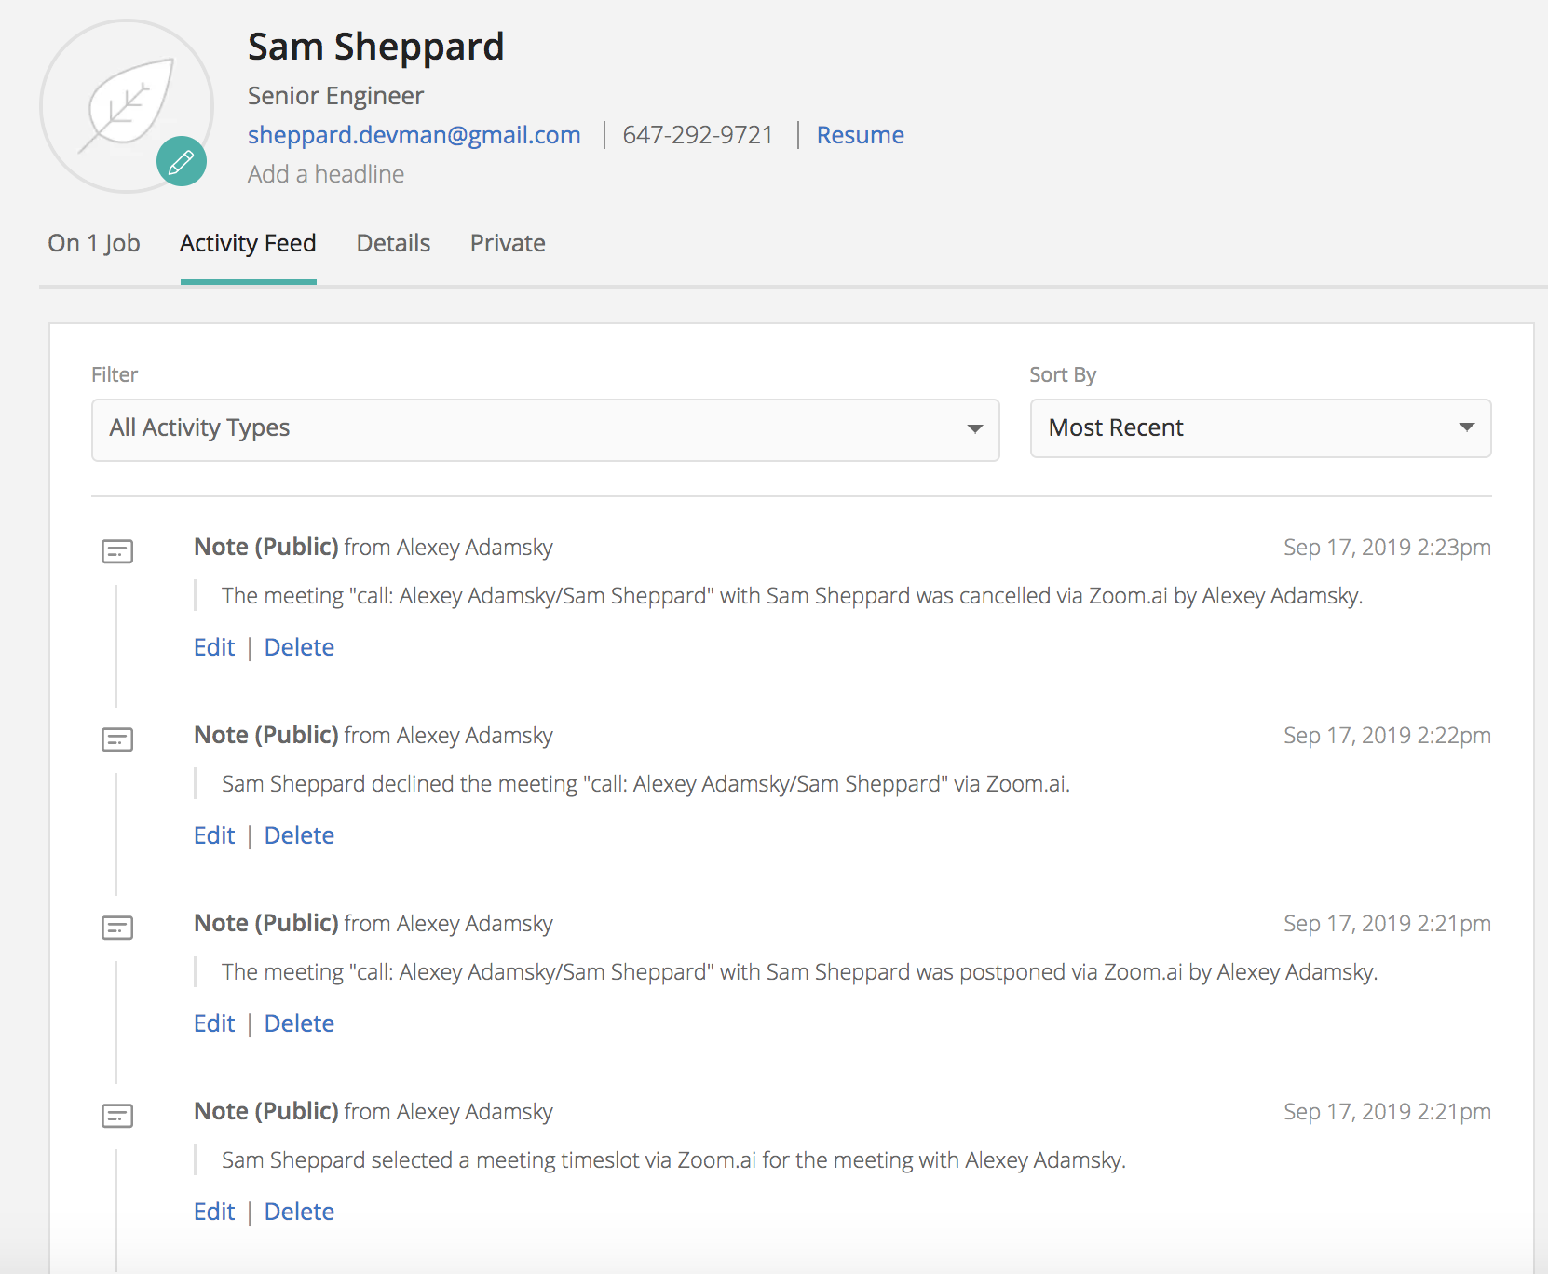Screen dimensions: 1548x1274
Task: Select the Activity Feed tab
Action: tap(248, 243)
